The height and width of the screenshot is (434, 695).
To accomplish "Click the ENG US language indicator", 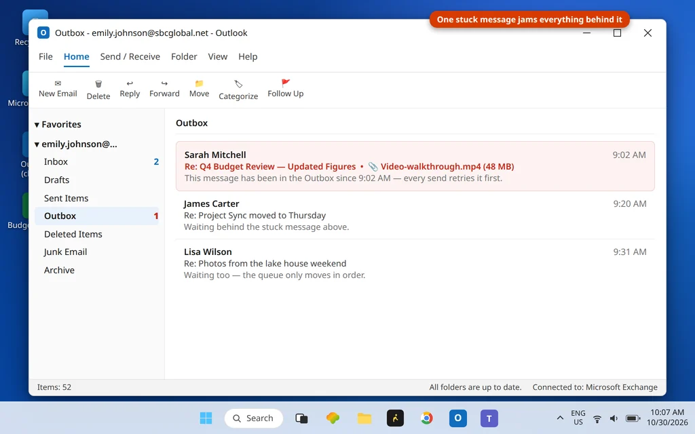I will (578, 418).
